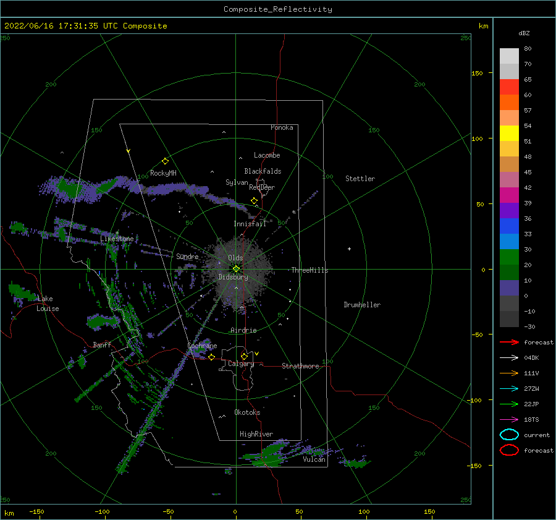Click the Strathmore town label

click(x=300, y=366)
